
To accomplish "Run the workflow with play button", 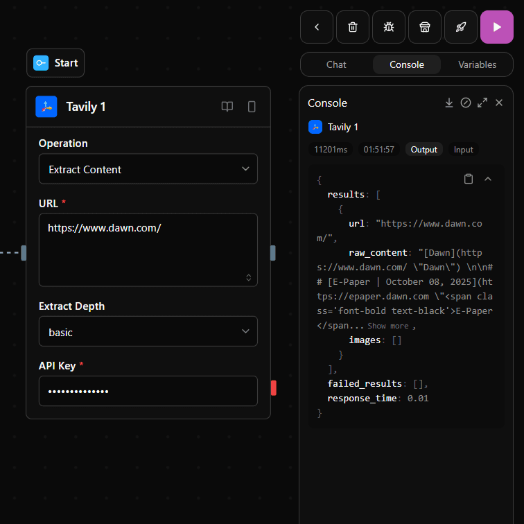I will (x=497, y=27).
